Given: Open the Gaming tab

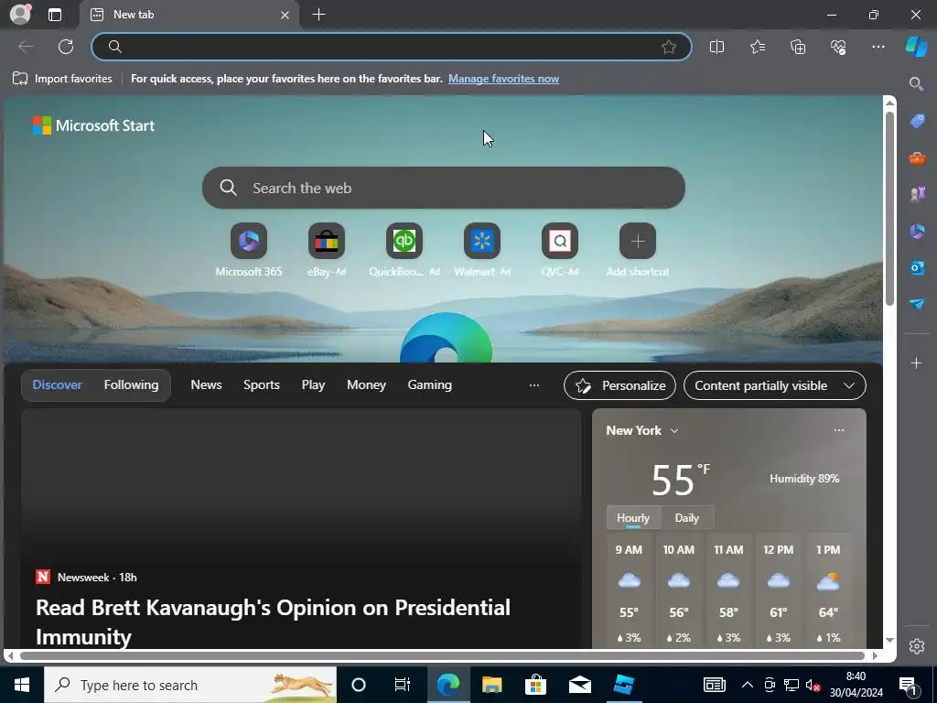Looking at the screenshot, I should tap(430, 385).
